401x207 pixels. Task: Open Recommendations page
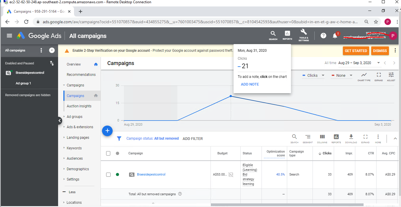pos(81,75)
